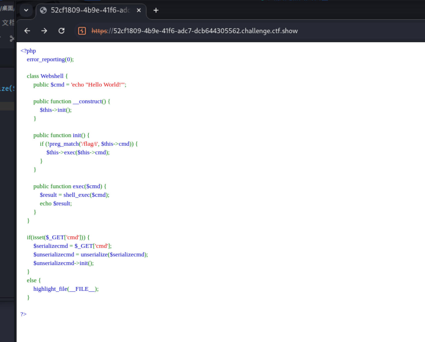Click the preg_match '/flag/i' condition line
425x342 pixels.
[88, 144]
